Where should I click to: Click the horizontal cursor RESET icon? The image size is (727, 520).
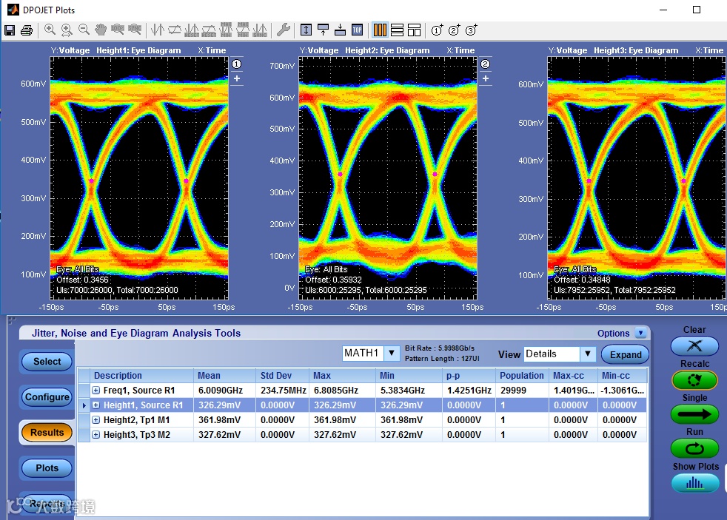(209, 30)
